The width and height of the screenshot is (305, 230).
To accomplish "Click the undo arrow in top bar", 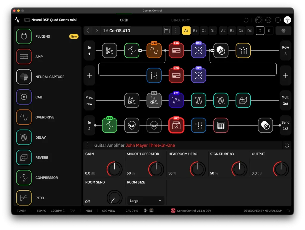I will [246, 20].
